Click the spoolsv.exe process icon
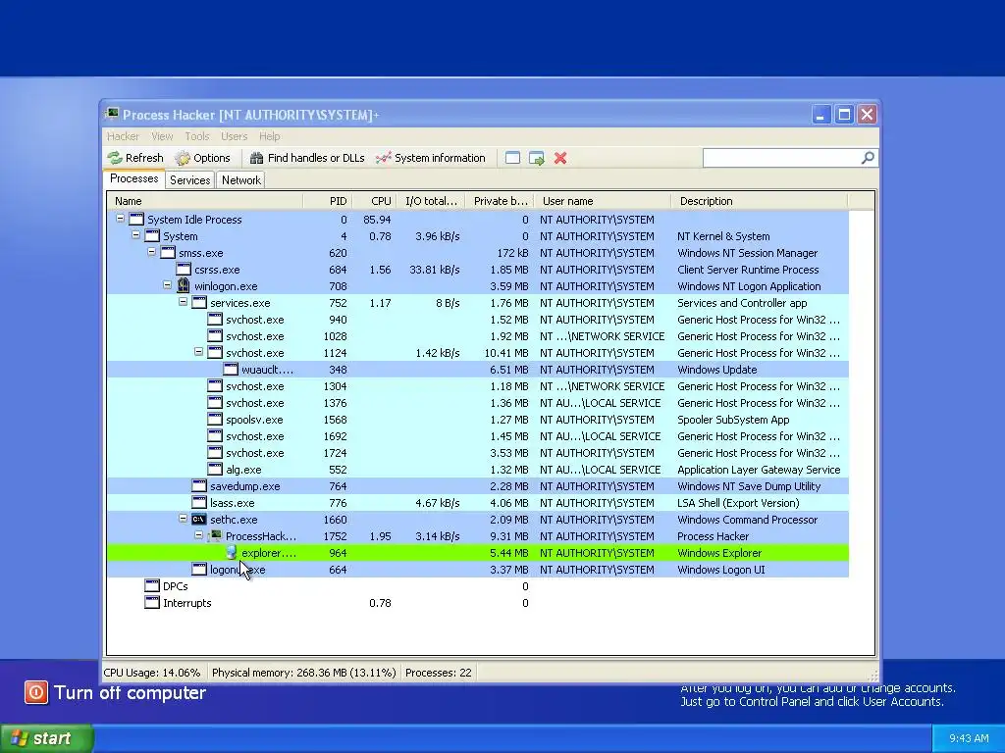Viewport: 1005px width, 753px height. (x=215, y=419)
